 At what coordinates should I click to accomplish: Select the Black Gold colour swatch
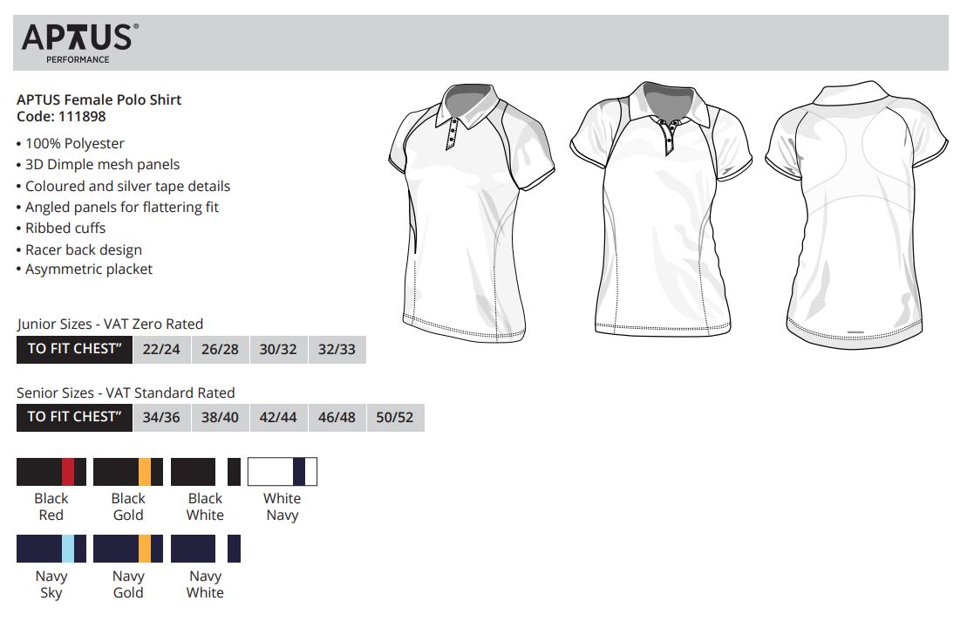[128, 472]
